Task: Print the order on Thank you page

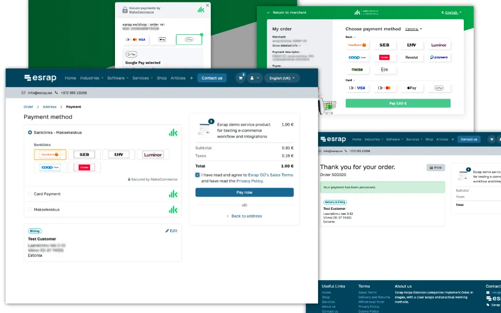Action: tap(436, 168)
